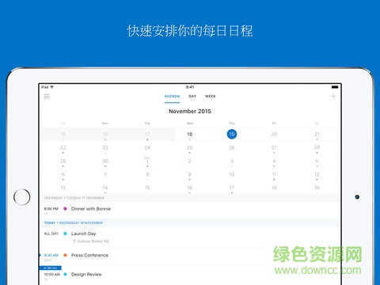Select date 28 in the calendar grid
Viewport: 380px width, 285px height.
[x=317, y=147]
